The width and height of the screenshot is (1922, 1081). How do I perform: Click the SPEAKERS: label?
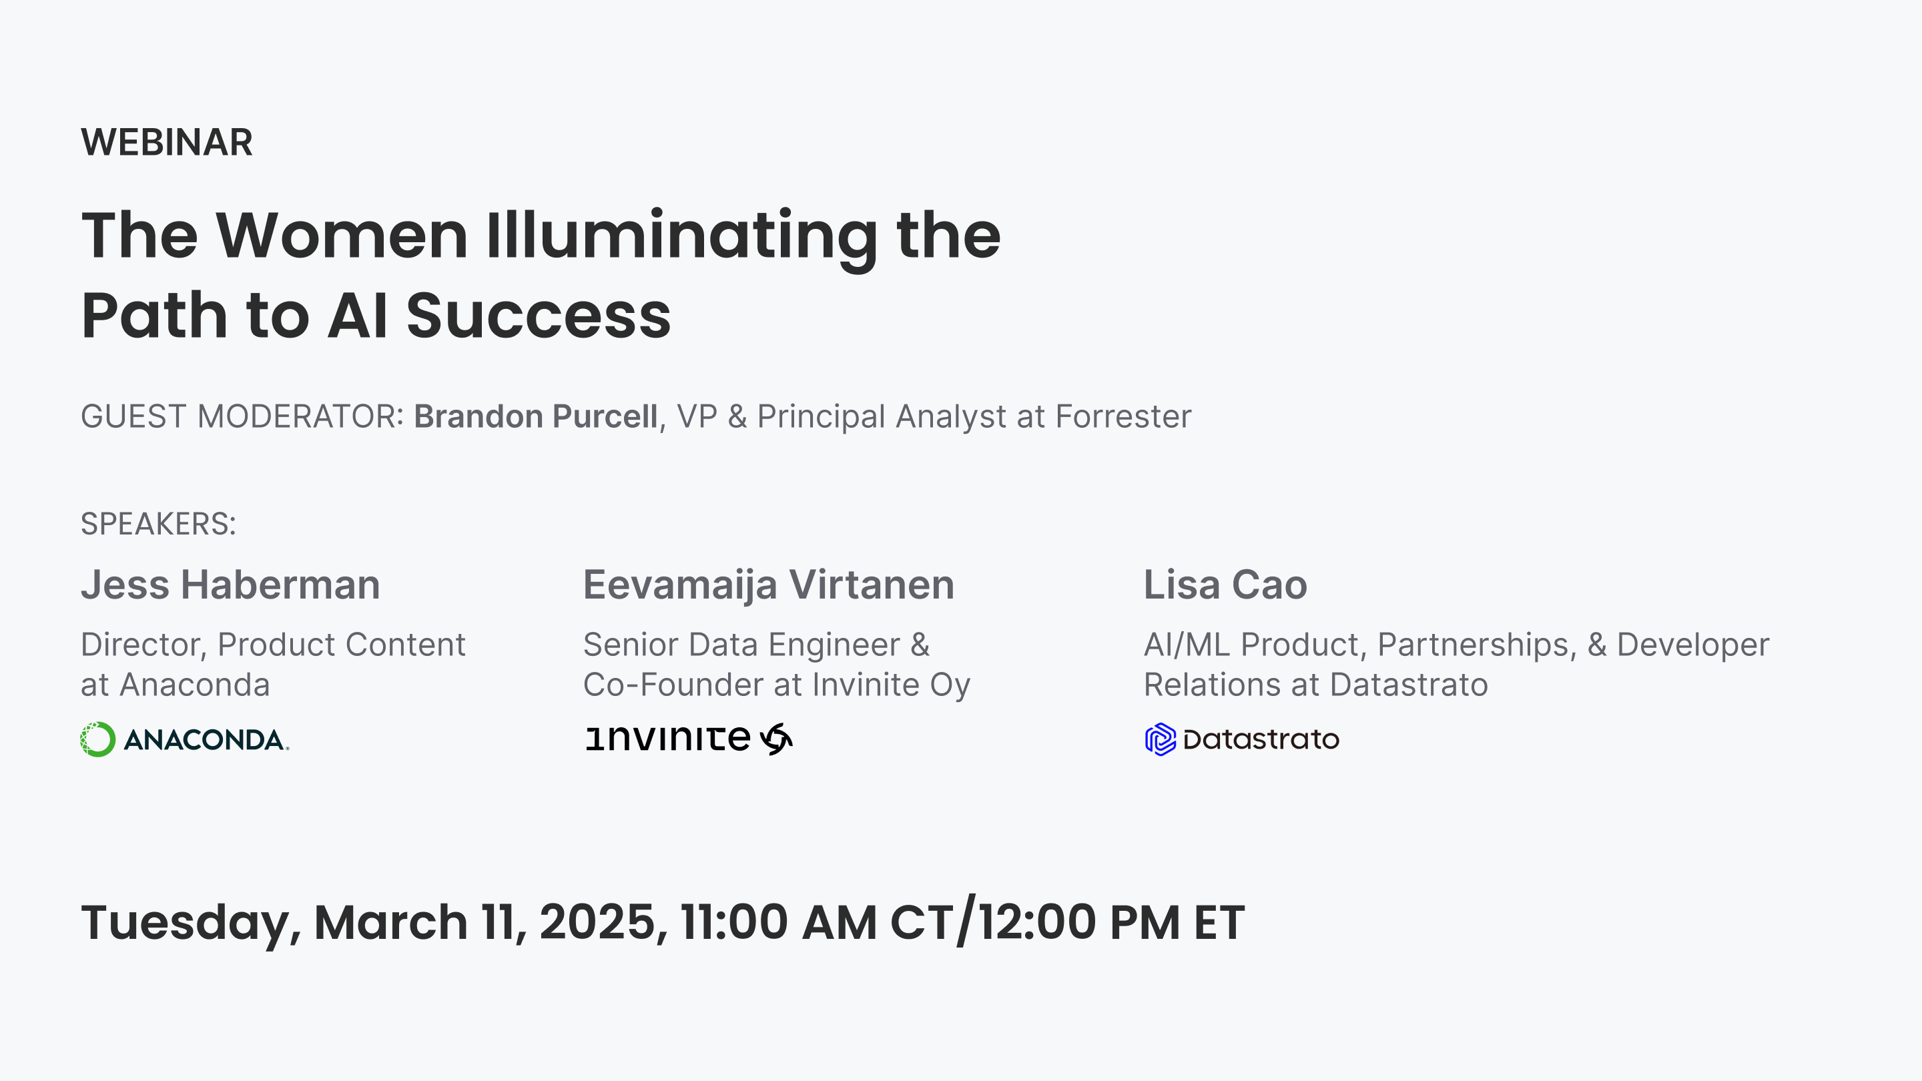click(x=158, y=524)
